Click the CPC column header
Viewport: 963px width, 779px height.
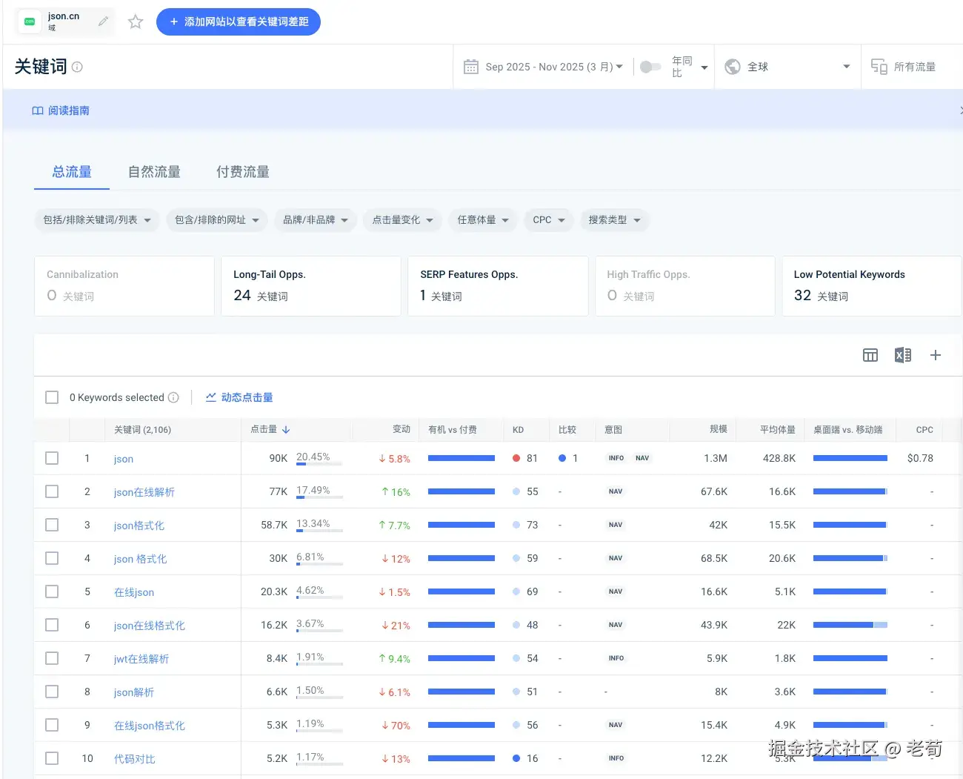point(924,430)
